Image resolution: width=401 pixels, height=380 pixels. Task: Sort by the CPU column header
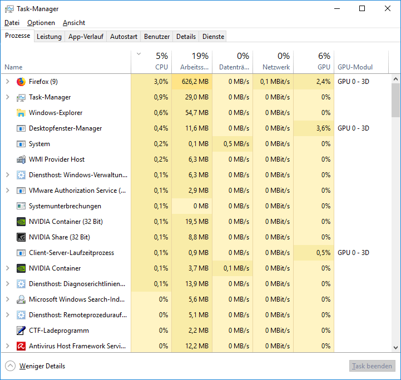(x=151, y=62)
